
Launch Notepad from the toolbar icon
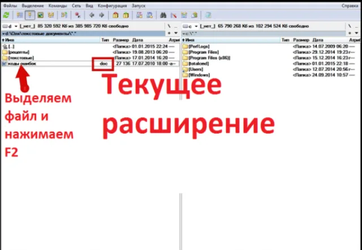208,15
